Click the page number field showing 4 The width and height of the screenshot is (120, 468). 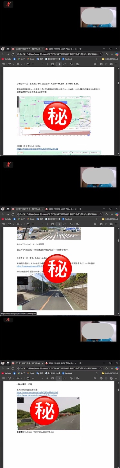[x=59, y=64]
